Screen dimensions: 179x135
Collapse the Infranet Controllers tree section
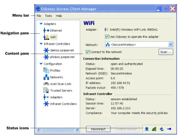tap(41, 44)
